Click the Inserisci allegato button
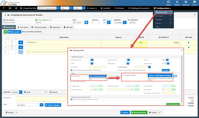 [53, 105]
